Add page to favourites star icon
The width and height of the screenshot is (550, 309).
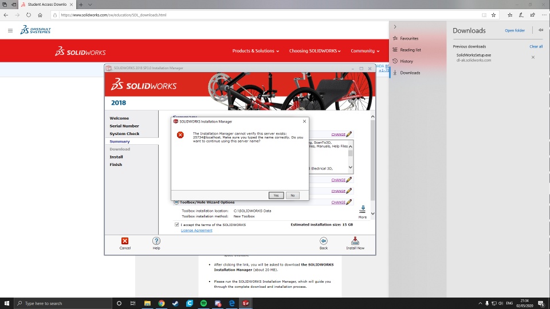click(493, 15)
